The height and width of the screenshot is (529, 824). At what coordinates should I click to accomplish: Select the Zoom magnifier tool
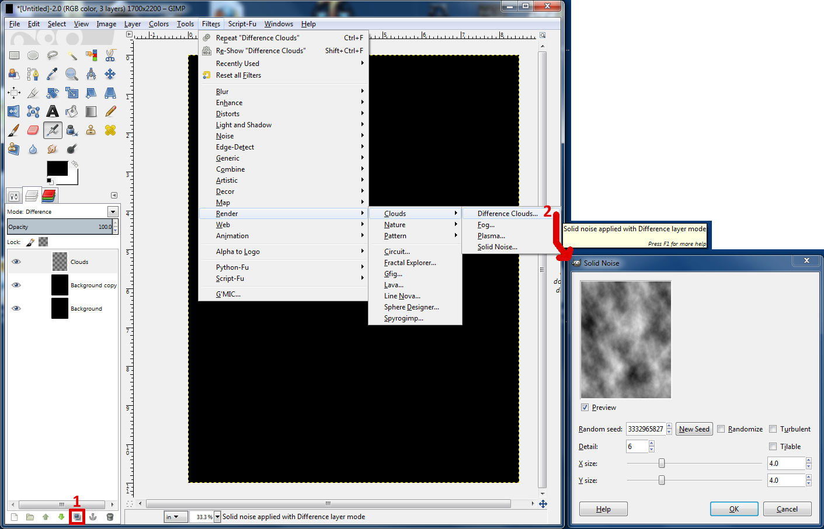(x=72, y=74)
